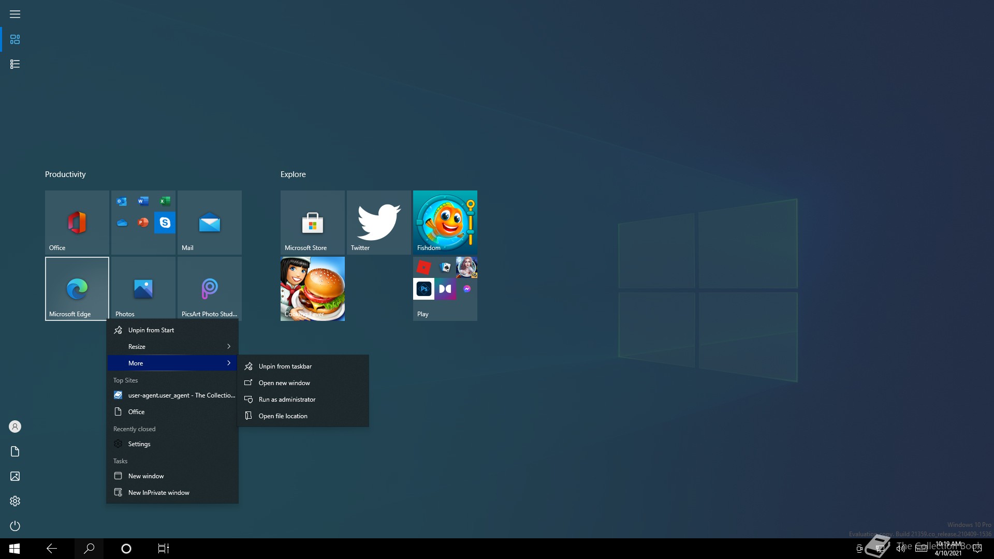Expand the Resize submenu
The height and width of the screenshot is (559, 994).
coord(172,347)
